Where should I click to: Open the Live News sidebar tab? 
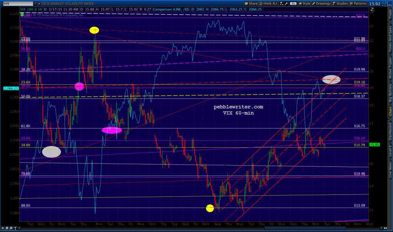390,169
